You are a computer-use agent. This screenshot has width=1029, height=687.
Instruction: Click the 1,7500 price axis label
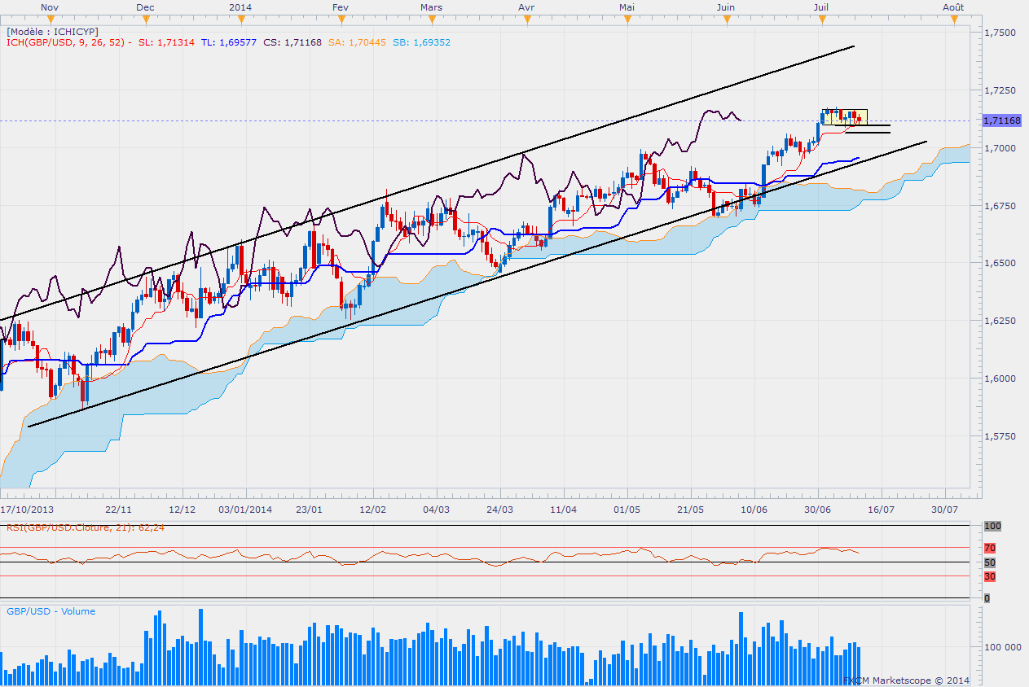[999, 33]
